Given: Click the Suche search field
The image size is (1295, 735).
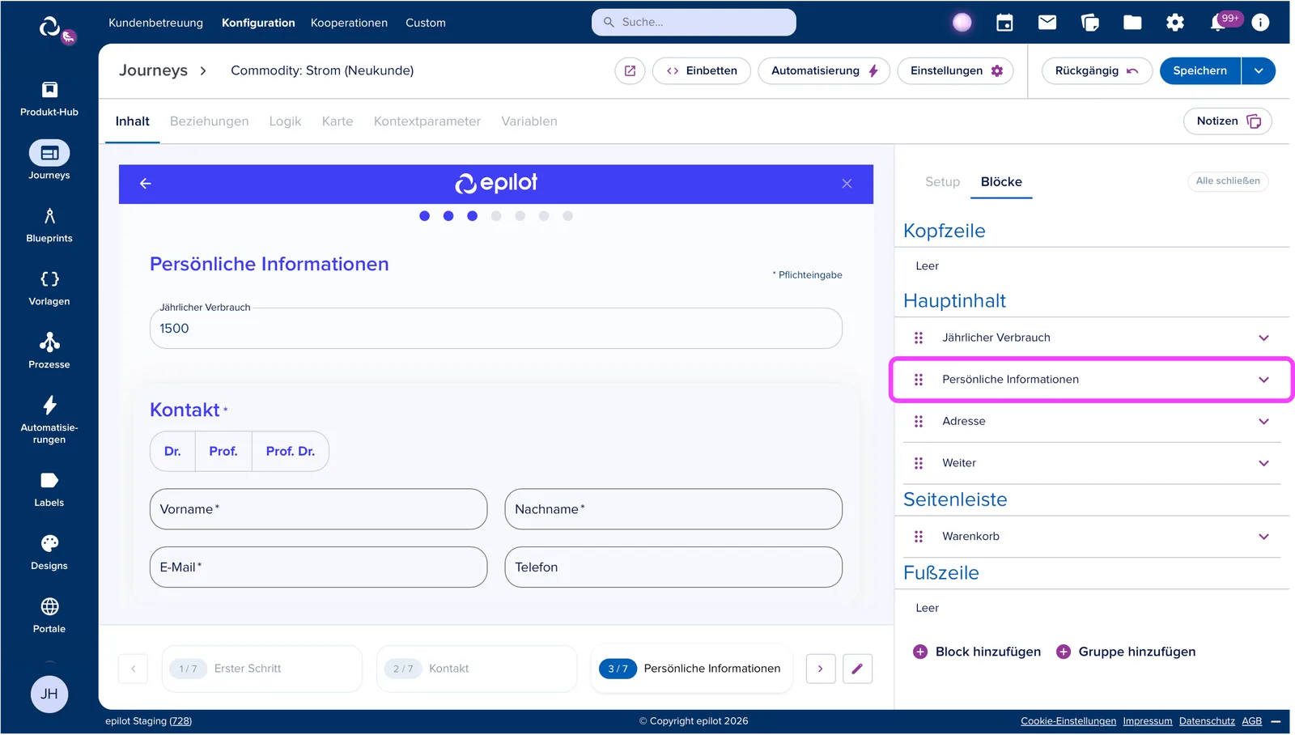Looking at the screenshot, I should tap(694, 23).
